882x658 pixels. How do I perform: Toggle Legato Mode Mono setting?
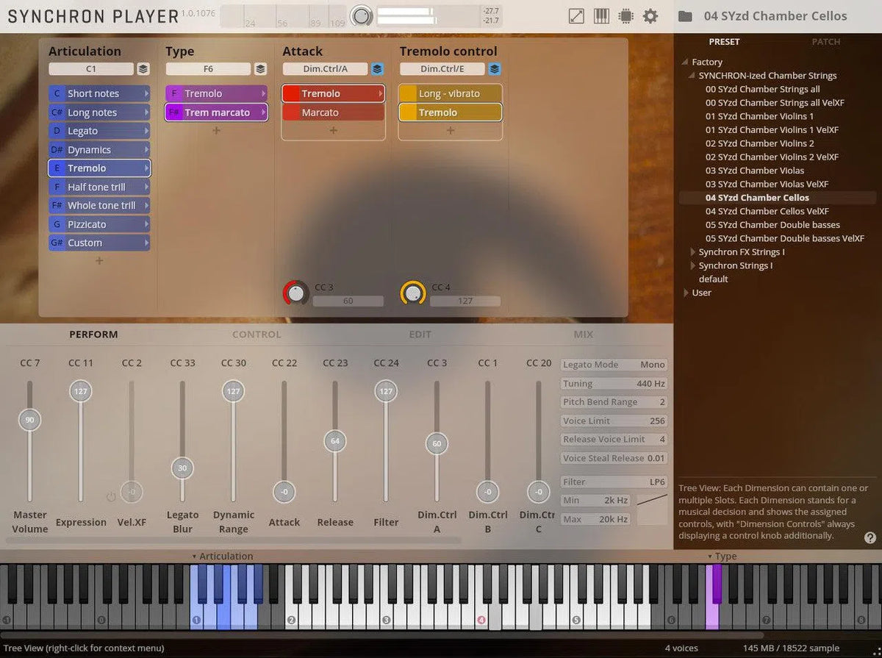[x=614, y=365]
